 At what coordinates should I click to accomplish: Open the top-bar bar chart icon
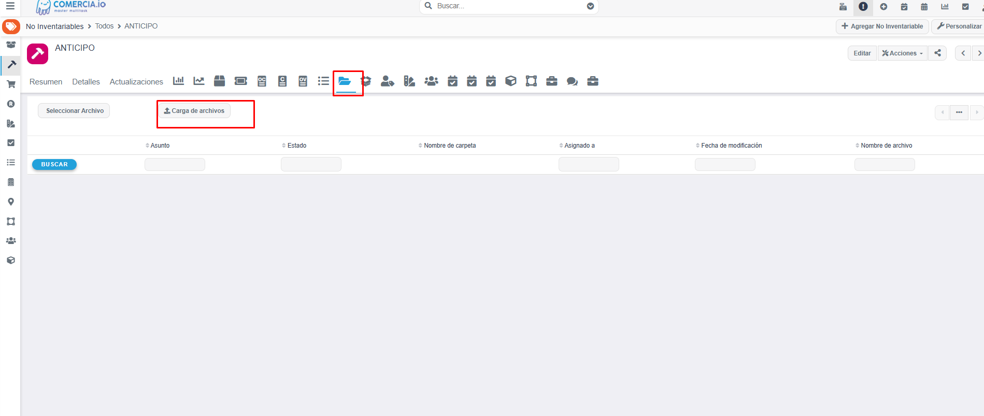[x=945, y=7]
